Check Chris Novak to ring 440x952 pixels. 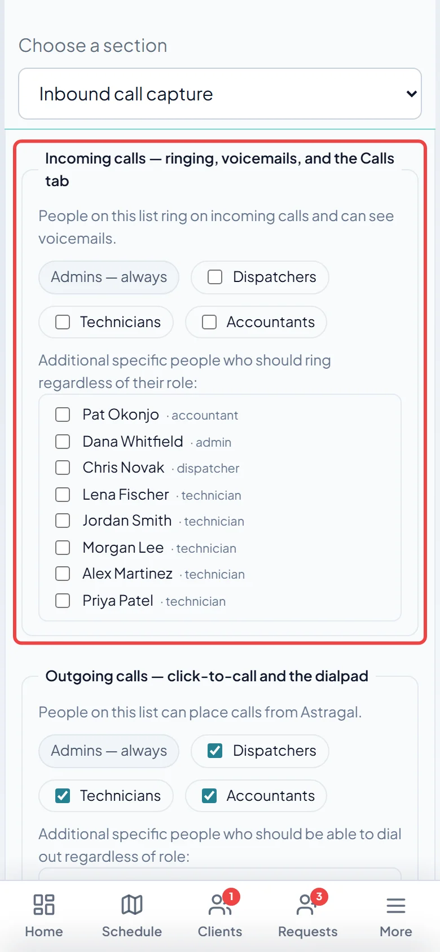(63, 468)
